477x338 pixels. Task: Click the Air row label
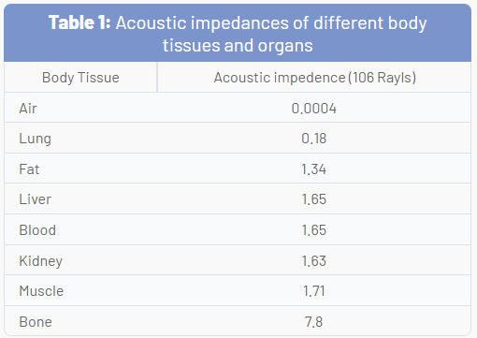point(28,109)
